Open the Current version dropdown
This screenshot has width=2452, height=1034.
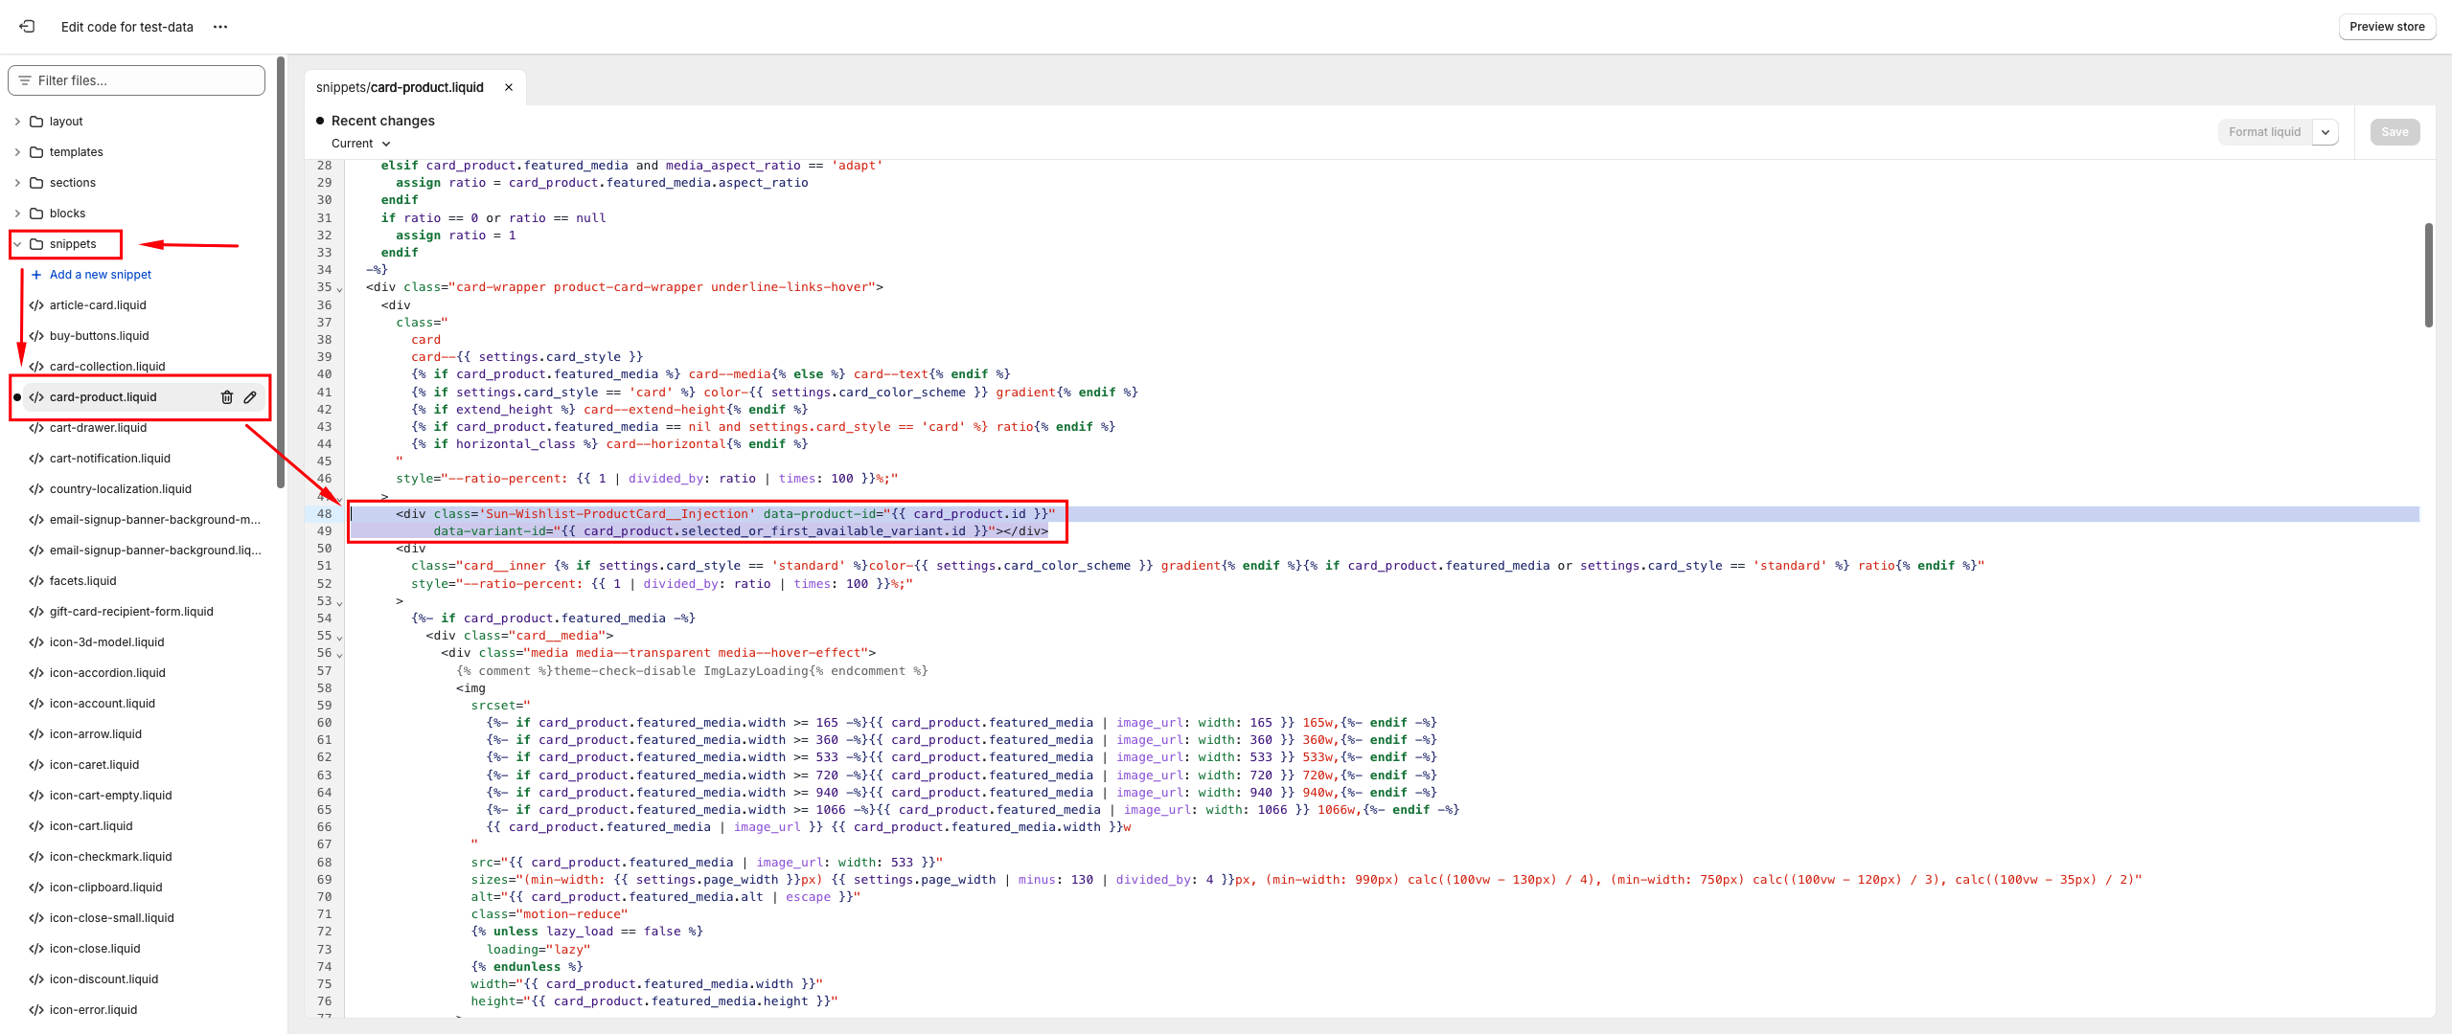pos(361,144)
